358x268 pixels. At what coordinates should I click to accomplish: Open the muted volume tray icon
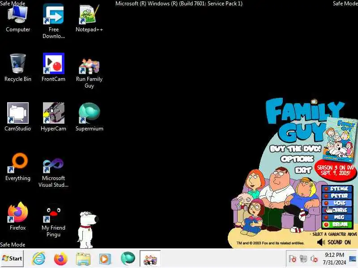pyautogui.click(x=314, y=259)
